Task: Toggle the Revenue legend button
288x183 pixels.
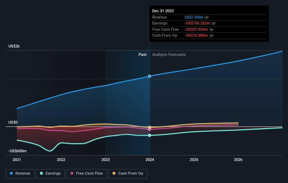Action: click(20, 174)
